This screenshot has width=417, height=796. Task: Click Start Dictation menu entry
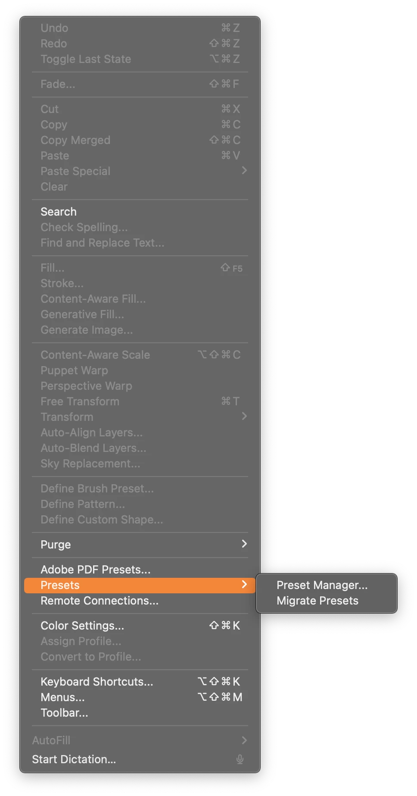point(74,759)
